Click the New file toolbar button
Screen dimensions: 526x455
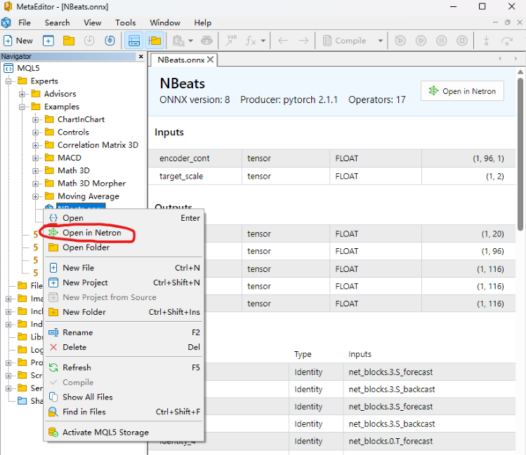pyautogui.click(x=18, y=41)
